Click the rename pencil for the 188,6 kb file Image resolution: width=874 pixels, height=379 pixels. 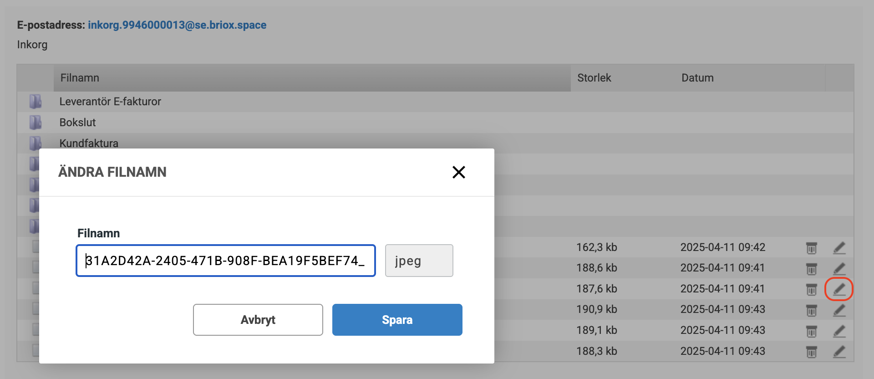(x=839, y=268)
